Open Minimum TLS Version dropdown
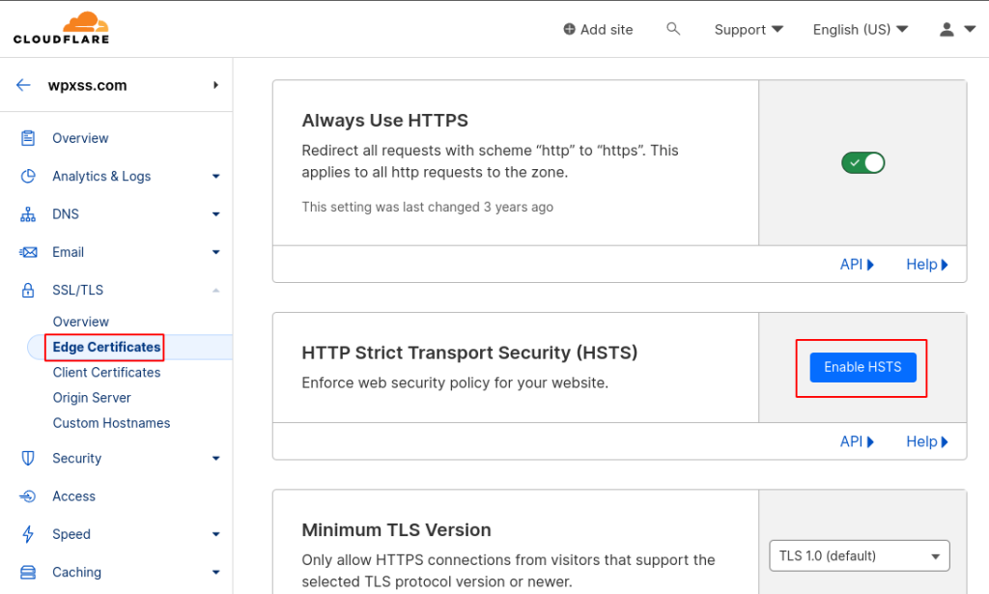989x594 pixels. point(859,555)
